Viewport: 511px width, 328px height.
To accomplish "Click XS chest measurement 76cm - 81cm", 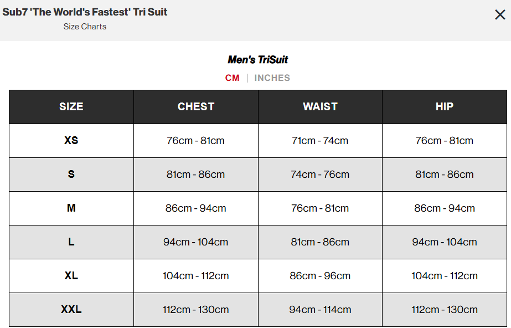I will tap(196, 141).
